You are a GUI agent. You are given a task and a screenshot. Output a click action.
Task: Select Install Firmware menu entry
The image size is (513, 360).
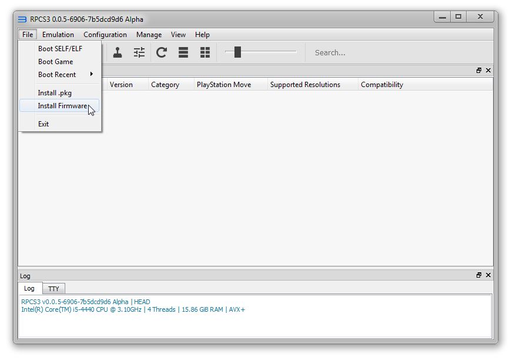[x=60, y=105]
